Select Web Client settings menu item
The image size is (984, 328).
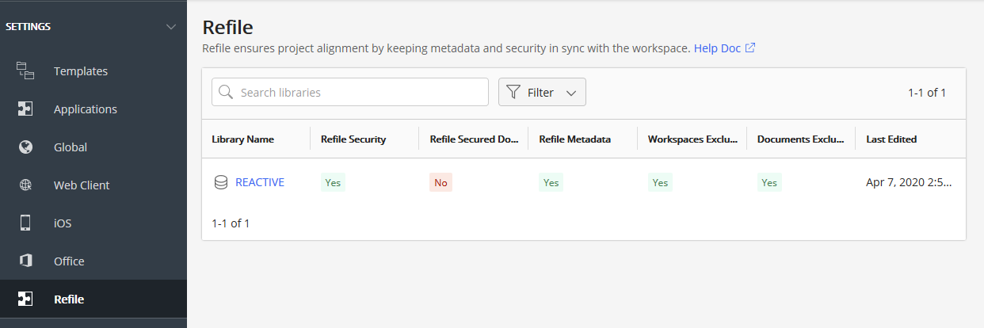pyautogui.click(x=82, y=185)
